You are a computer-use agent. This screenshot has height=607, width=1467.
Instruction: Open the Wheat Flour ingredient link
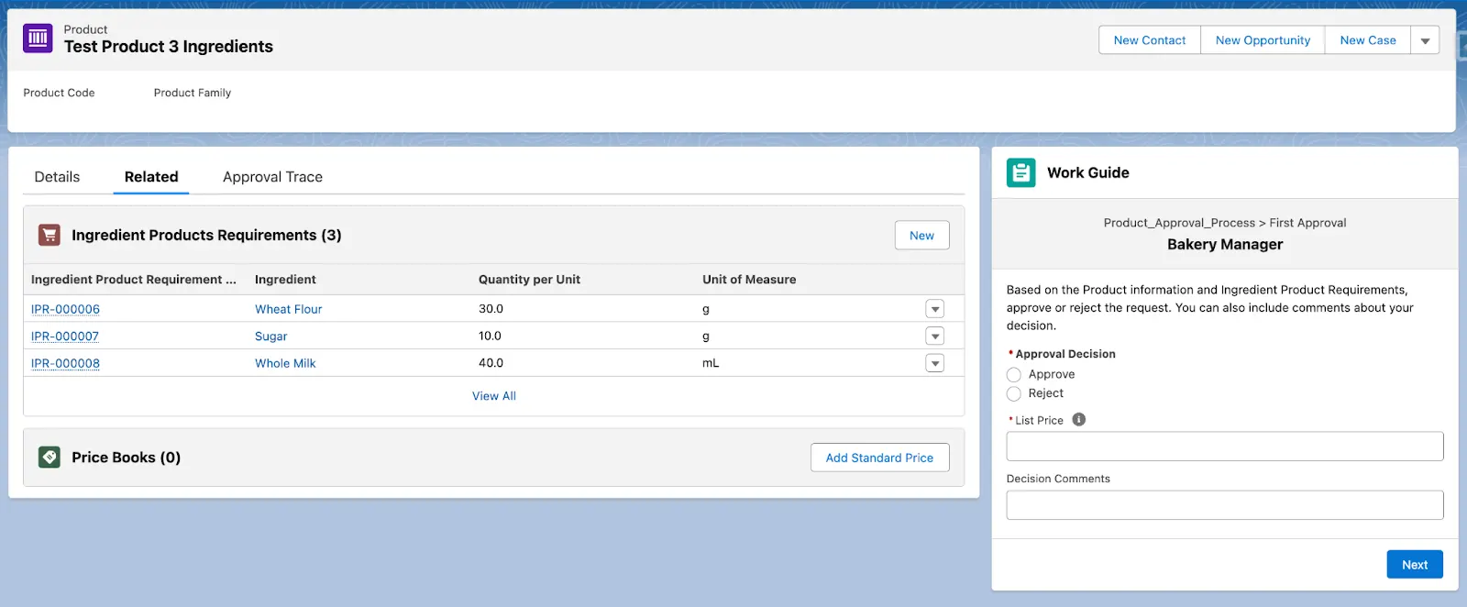(x=289, y=309)
